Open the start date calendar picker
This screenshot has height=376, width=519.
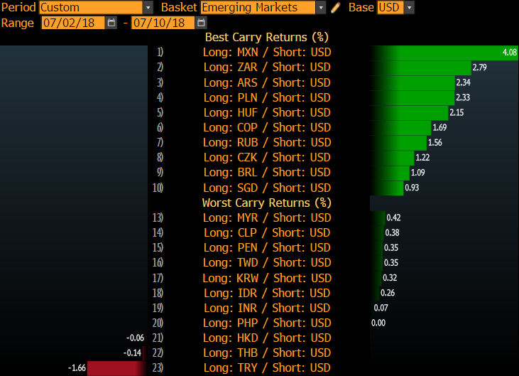111,23
